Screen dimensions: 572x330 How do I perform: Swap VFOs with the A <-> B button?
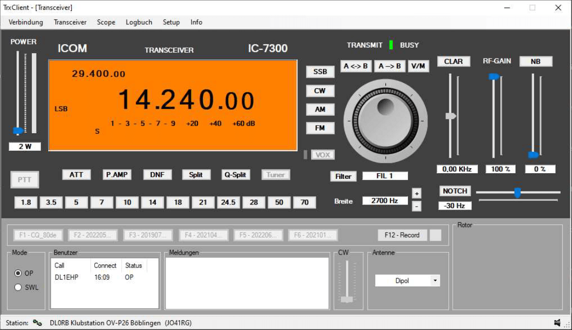click(356, 66)
